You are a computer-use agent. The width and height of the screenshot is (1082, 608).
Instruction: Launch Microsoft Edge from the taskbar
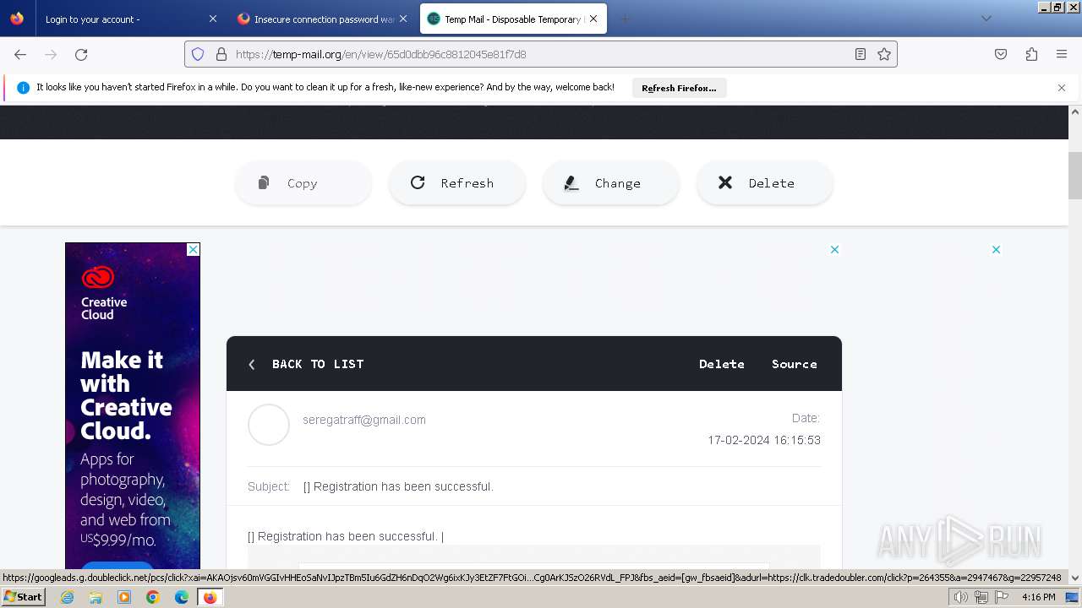[x=182, y=597]
